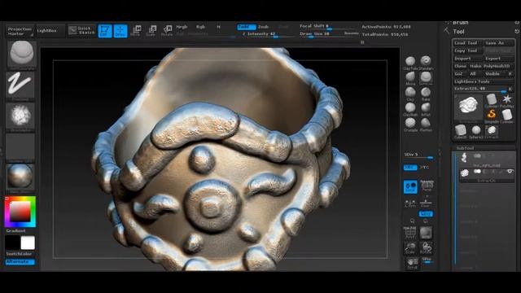Activate Quick Sketch

pos(82,31)
